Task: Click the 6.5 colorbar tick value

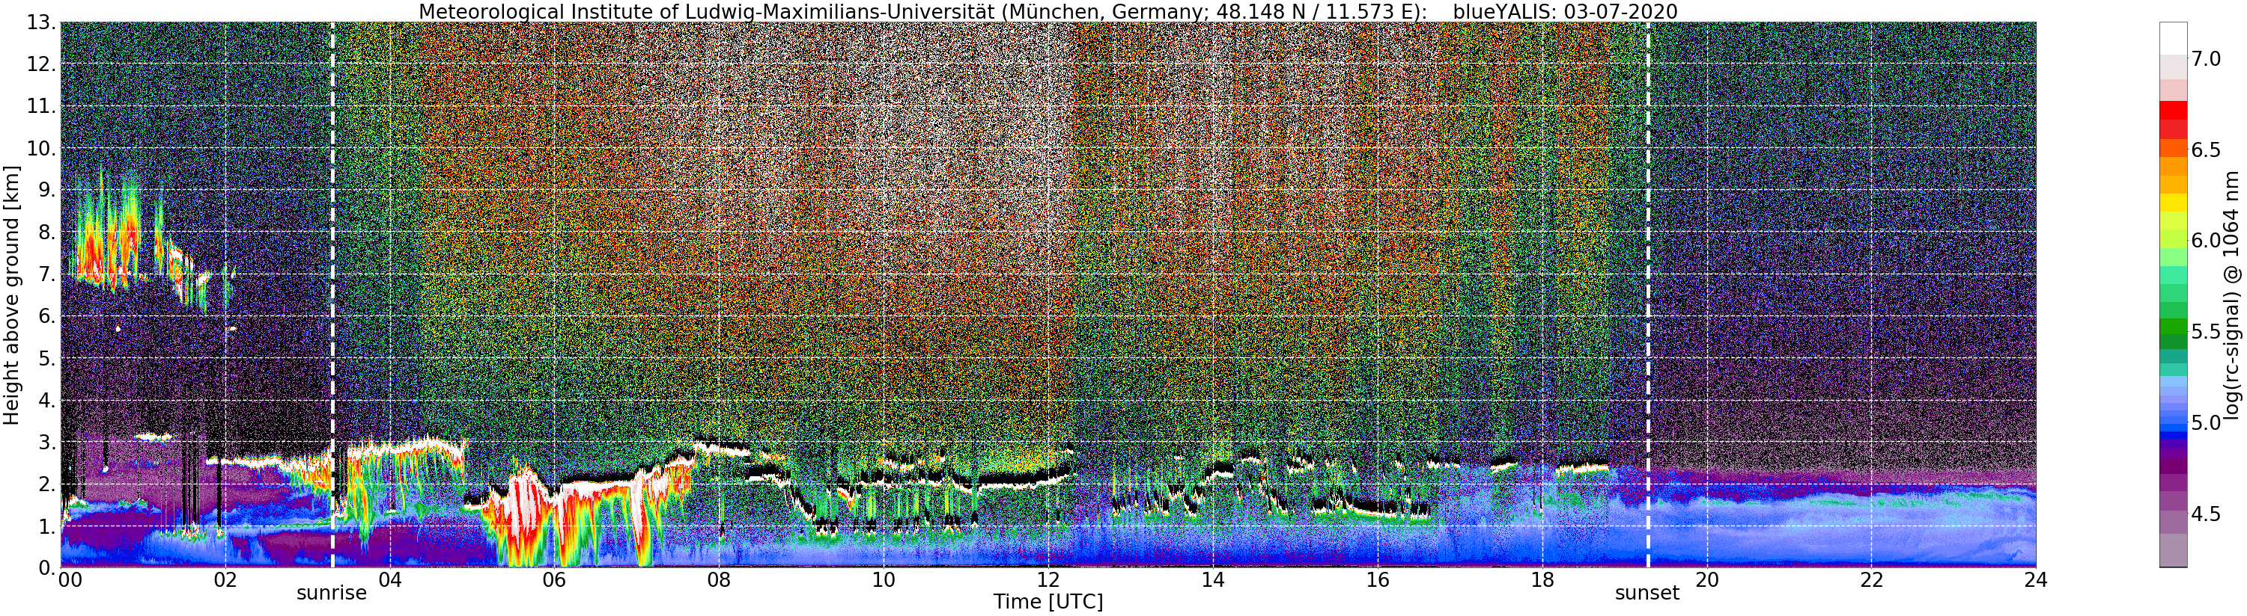Action: (x=2205, y=150)
